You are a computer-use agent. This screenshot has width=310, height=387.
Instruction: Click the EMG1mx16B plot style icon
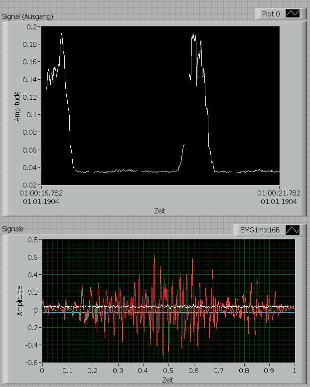pyautogui.click(x=293, y=230)
